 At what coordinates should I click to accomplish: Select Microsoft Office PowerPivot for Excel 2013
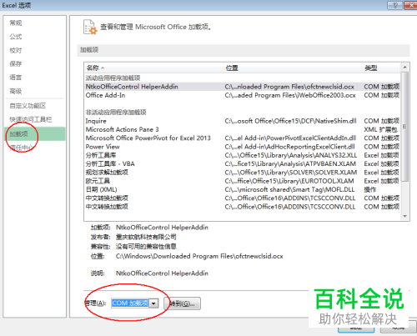(x=243, y=138)
